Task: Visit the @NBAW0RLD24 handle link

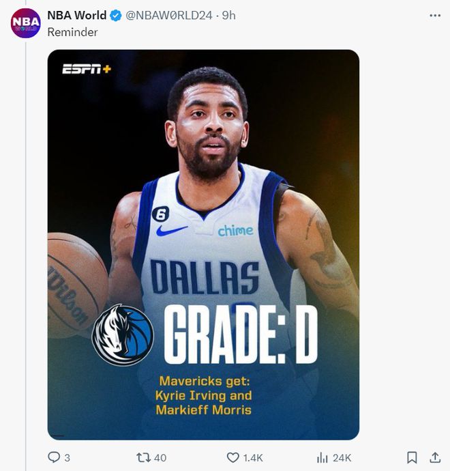Action: point(169,15)
